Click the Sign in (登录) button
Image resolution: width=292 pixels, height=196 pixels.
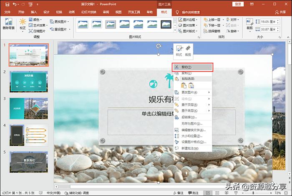pos(238,4)
